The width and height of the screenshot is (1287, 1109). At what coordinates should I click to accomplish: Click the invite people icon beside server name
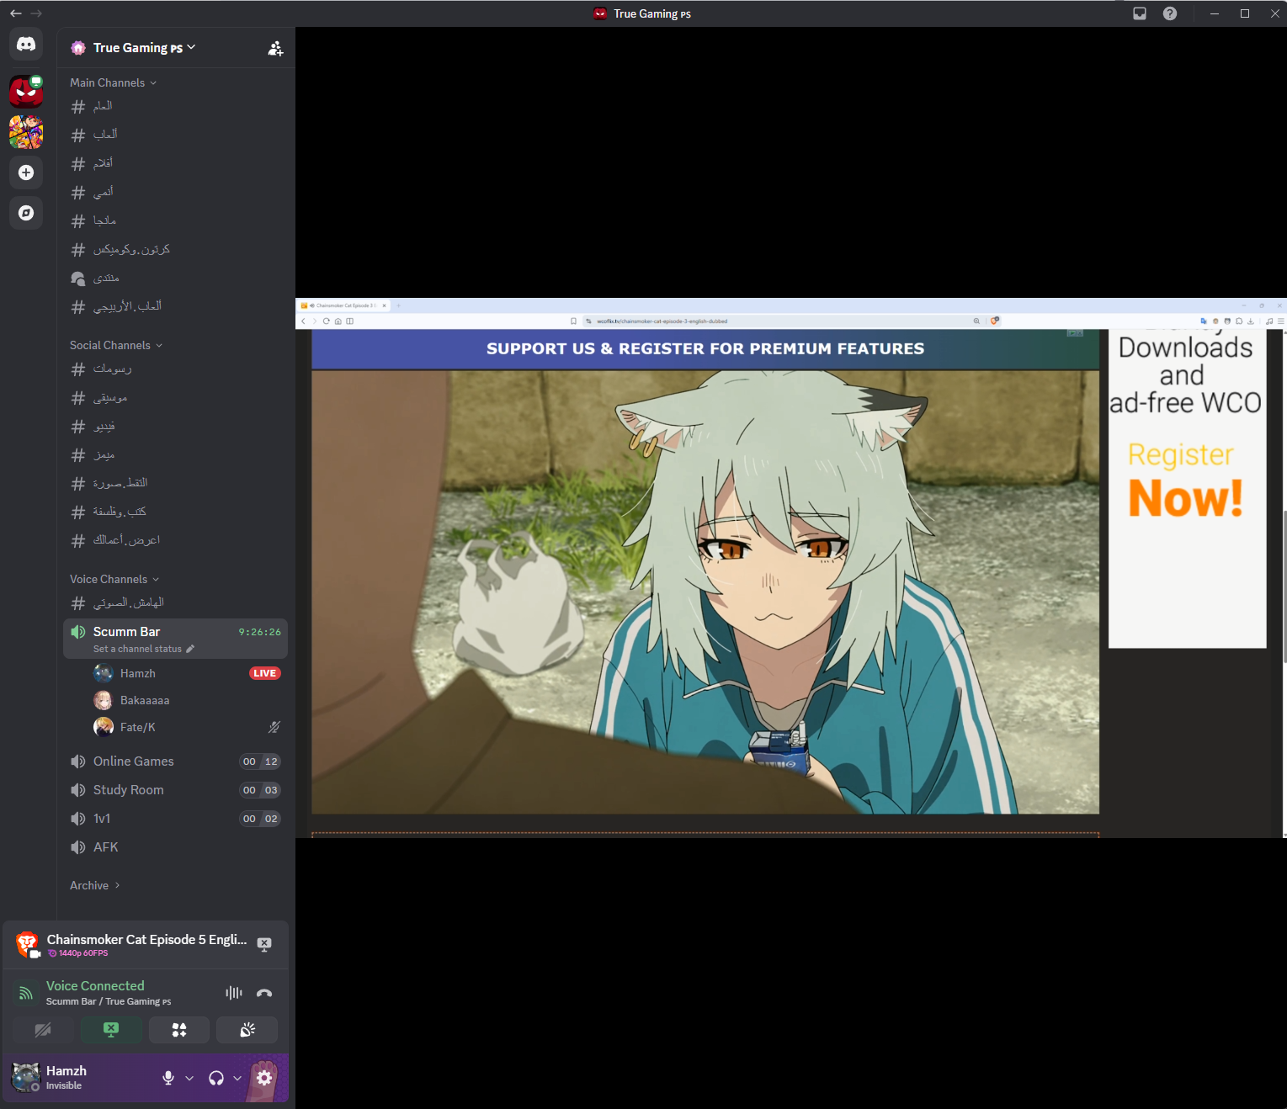pyautogui.click(x=275, y=48)
